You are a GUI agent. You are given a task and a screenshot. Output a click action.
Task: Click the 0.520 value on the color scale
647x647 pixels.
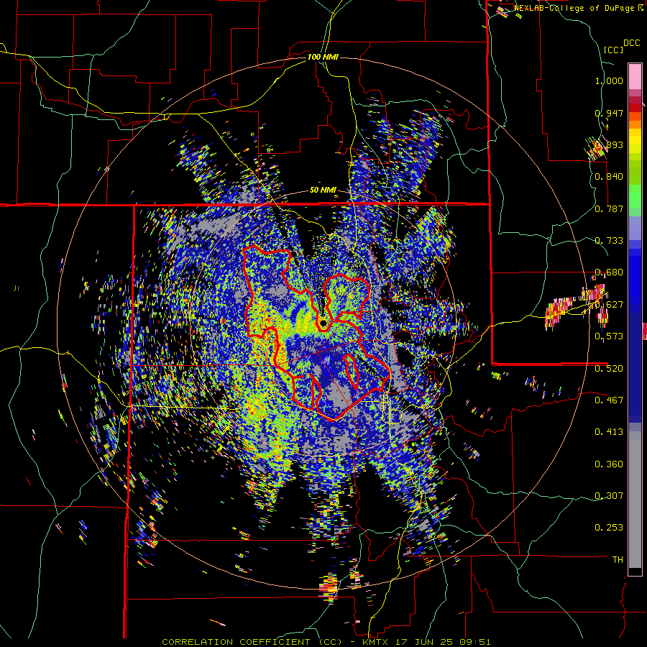coord(609,368)
